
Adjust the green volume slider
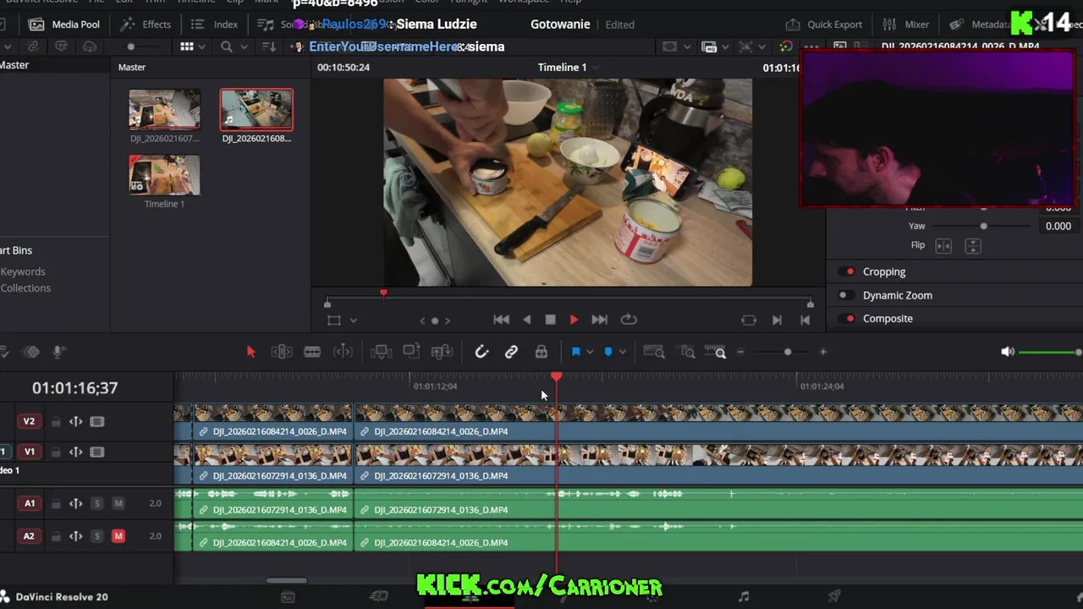[1050, 352]
